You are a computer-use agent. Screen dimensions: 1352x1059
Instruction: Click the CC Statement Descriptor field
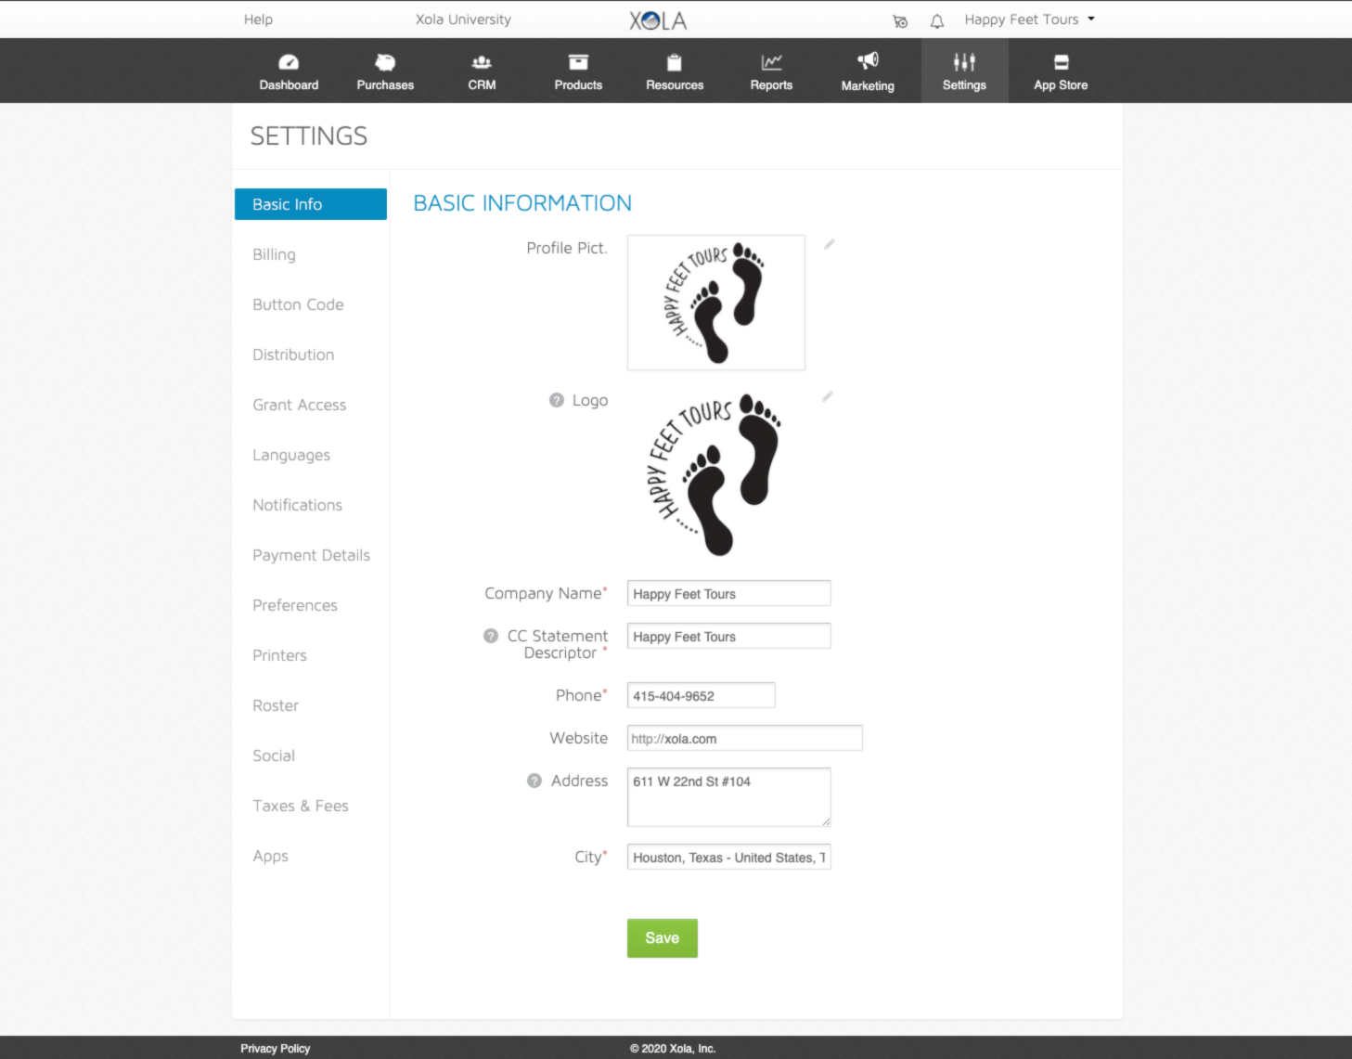point(729,636)
